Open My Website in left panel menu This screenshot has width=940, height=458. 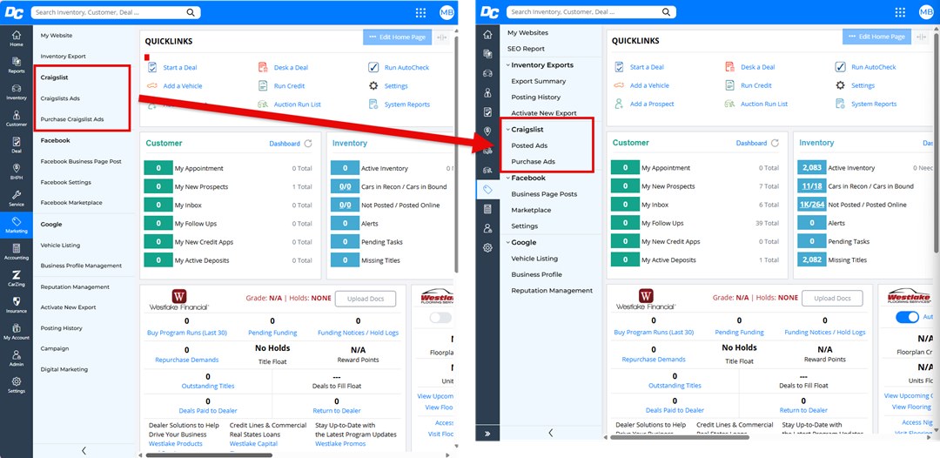pyautogui.click(x=57, y=36)
